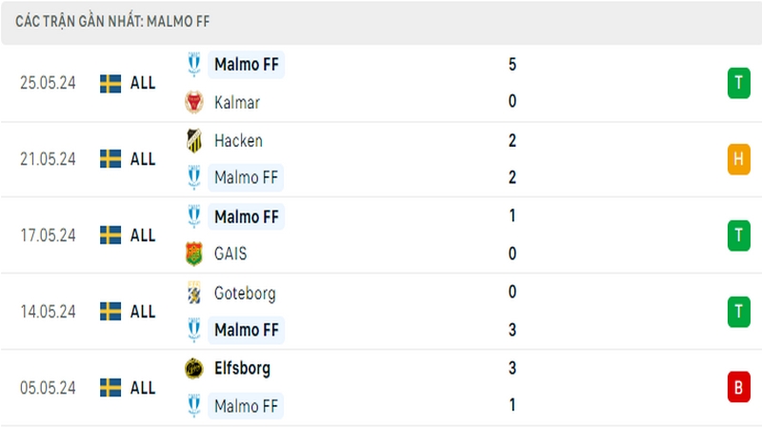This screenshot has width=762, height=429.
Task: Click the Các trận gần nhất: Malmo FF header
Action: pyautogui.click(x=112, y=21)
